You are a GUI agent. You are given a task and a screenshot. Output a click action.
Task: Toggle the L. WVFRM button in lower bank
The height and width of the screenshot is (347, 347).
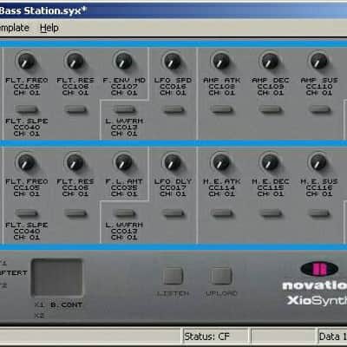click(124, 213)
